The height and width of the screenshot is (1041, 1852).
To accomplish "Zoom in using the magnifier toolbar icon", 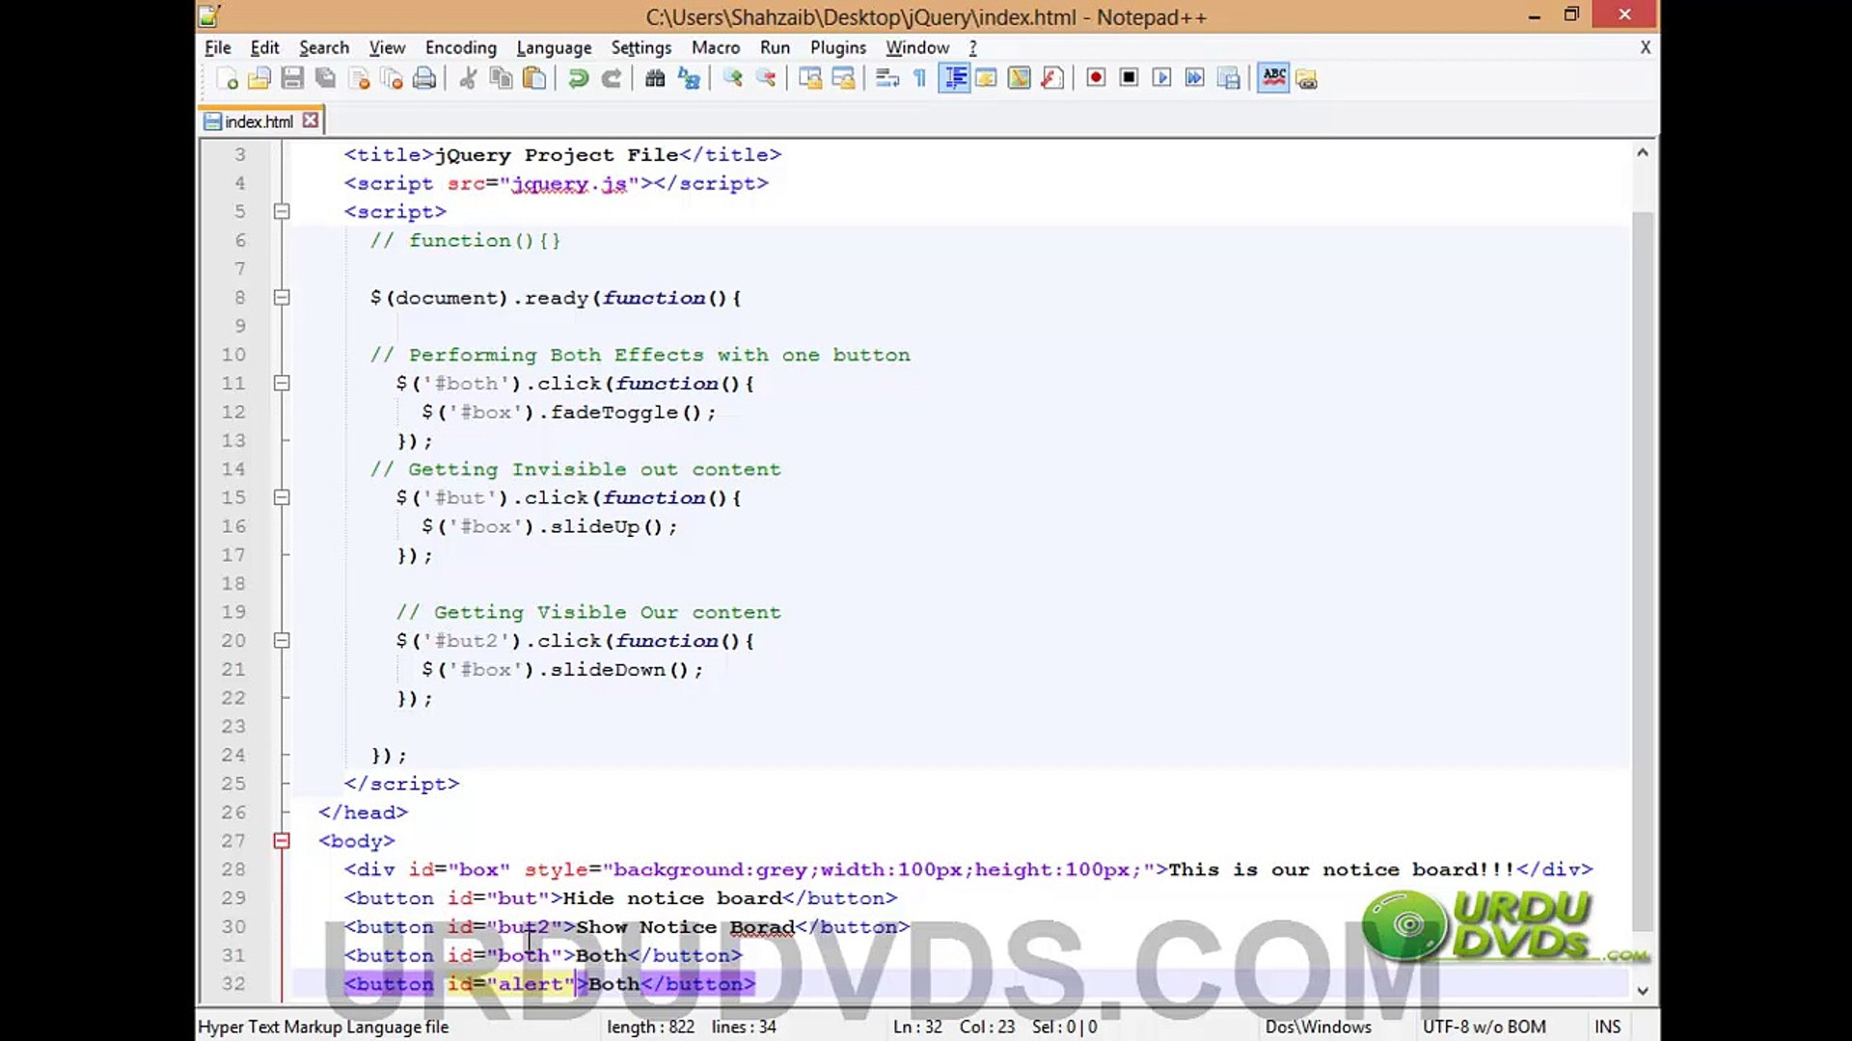I will [x=732, y=78].
